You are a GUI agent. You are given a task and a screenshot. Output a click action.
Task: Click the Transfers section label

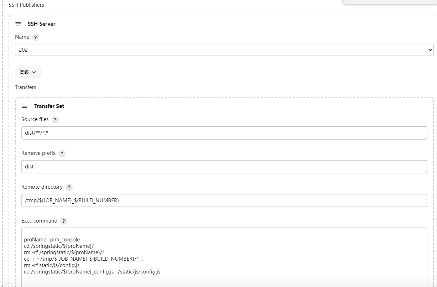[x=25, y=87]
